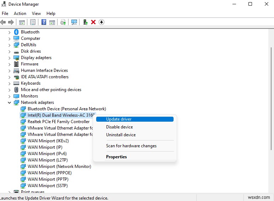Click the red X Uninstall device icon
Viewport: 274px width, 201px height.
(93, 22)
